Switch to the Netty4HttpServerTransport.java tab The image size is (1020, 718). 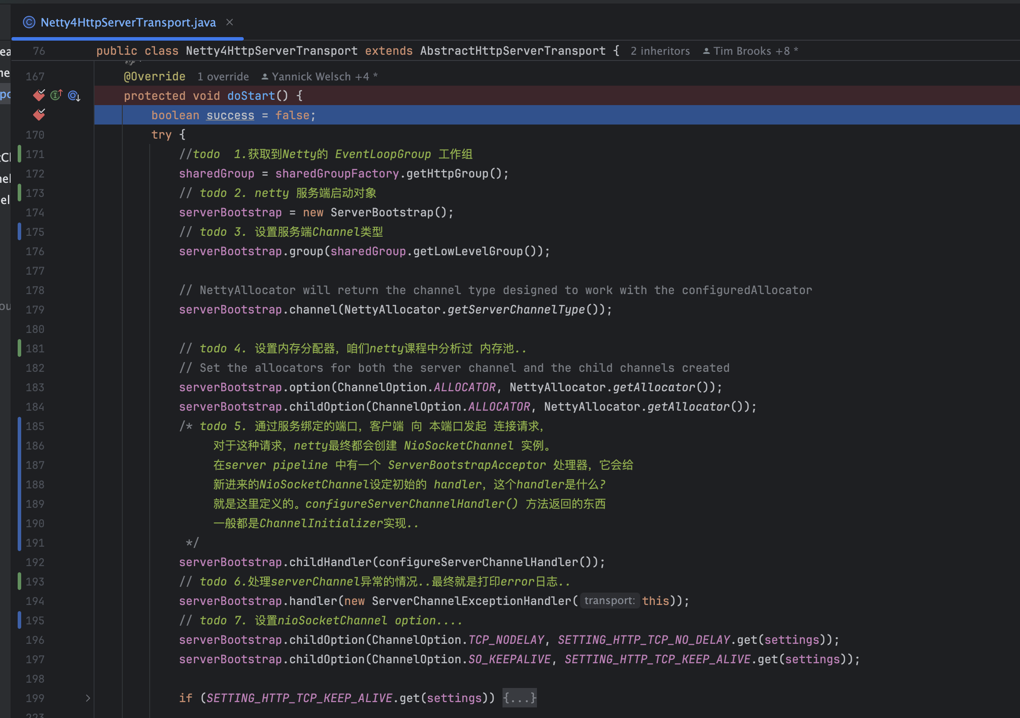pyautogui.click(x=128, y=22)
